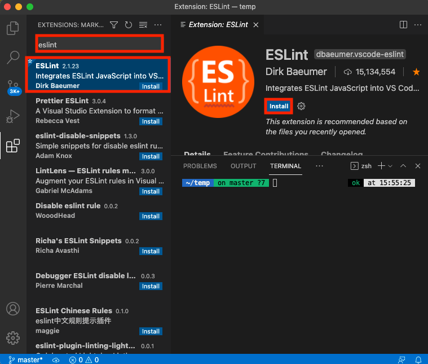This screenshot has width=428, height=364.
Task: Install LintLens extension
Action: pyautogui.click(x=151, y=191)
